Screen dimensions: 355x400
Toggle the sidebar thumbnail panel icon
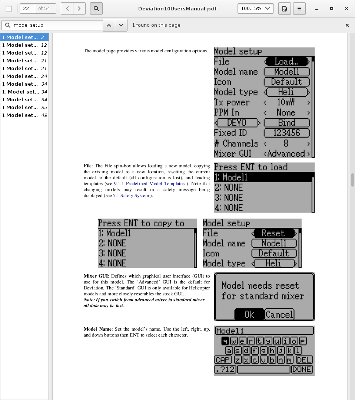[9, 9]
